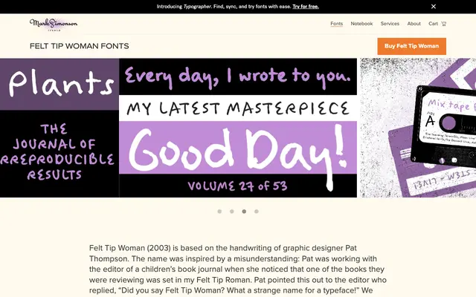
Task: Open the Cart link
Action: pyautogui.click(x=437, y=24)
